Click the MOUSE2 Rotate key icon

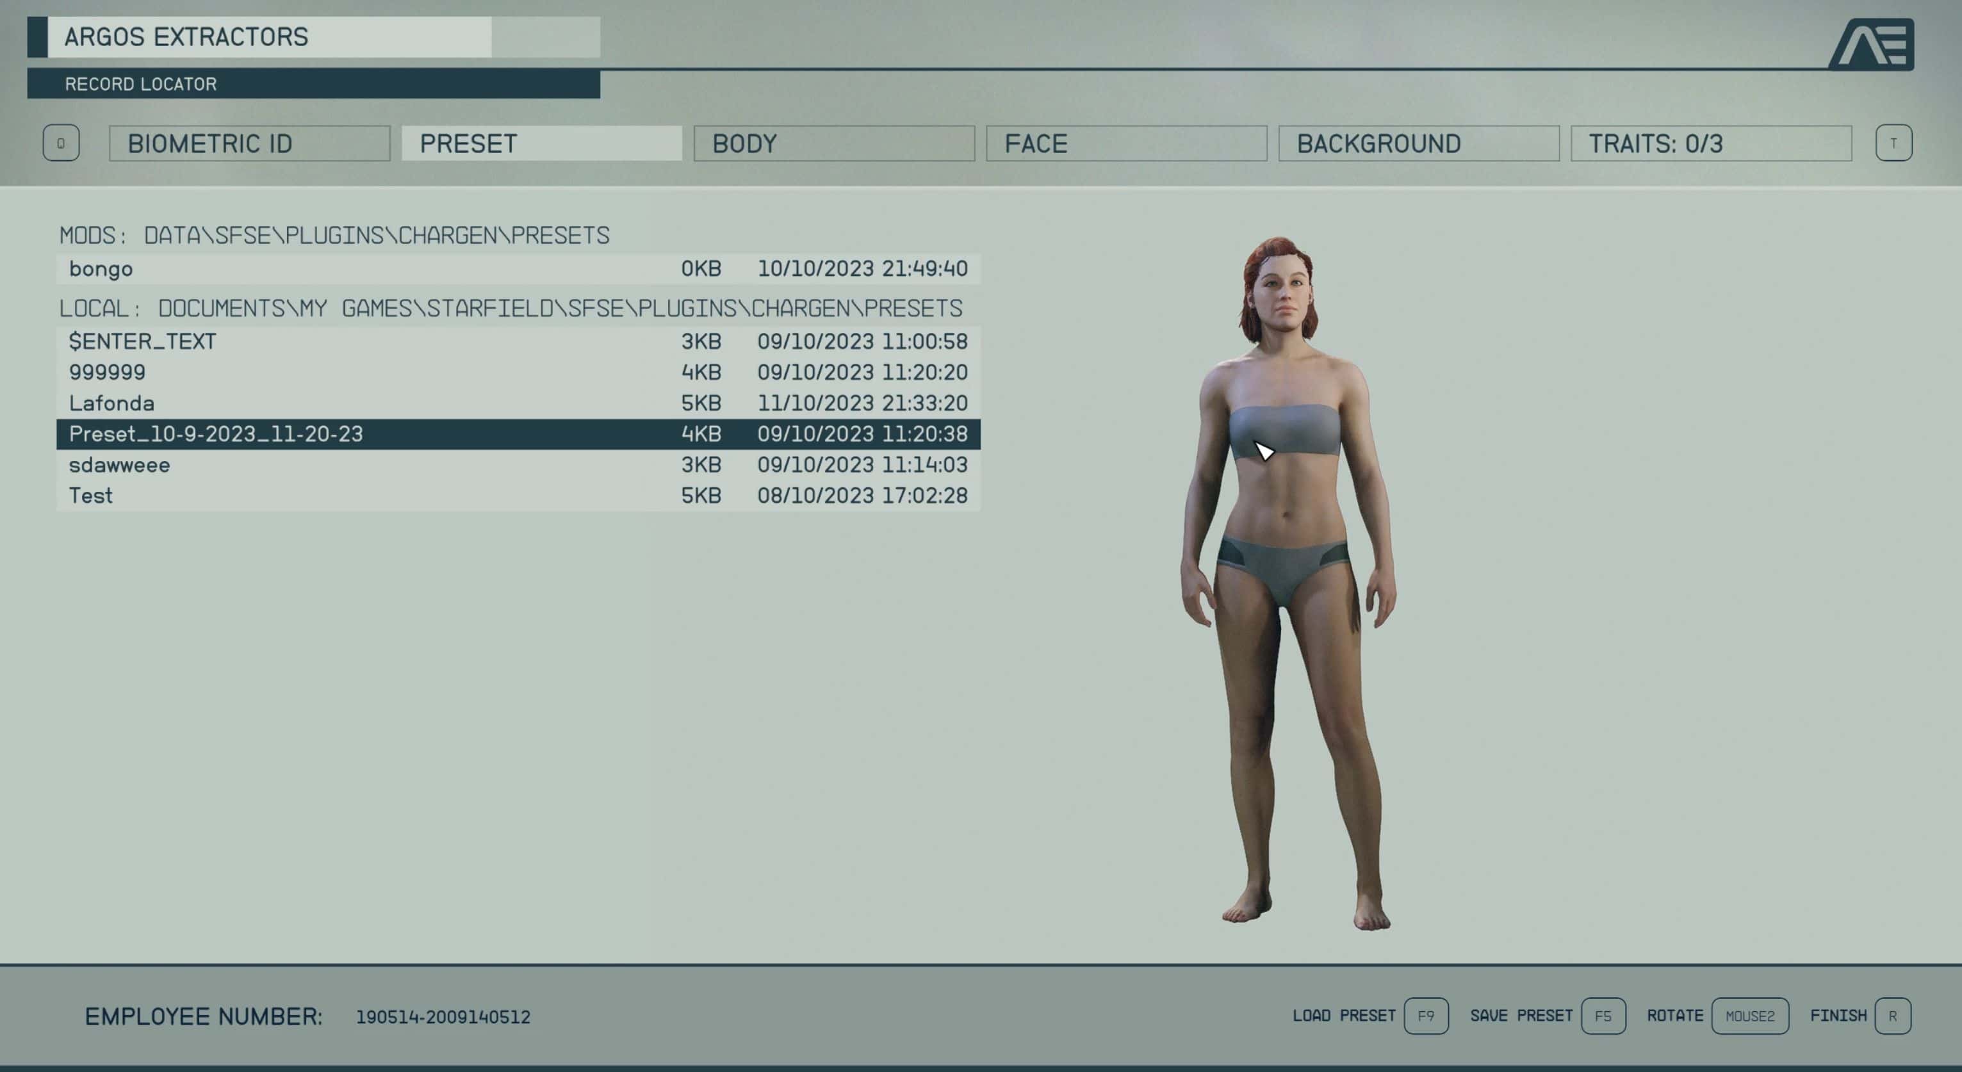pos(1749,1016)
